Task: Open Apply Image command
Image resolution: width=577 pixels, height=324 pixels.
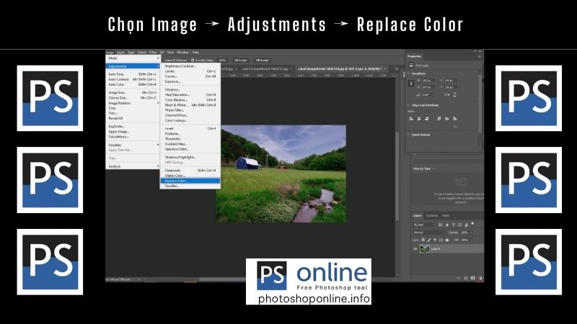Action: pyautogui.click(x=133, y=132)
